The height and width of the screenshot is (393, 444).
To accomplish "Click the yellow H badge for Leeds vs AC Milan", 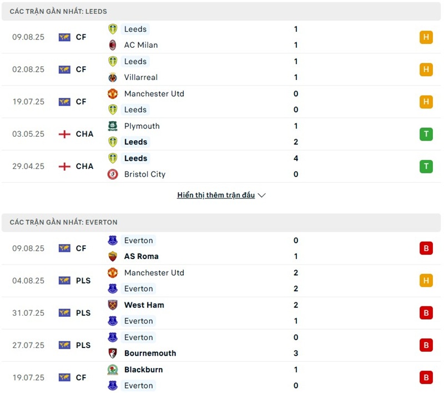I will (426, 37).
